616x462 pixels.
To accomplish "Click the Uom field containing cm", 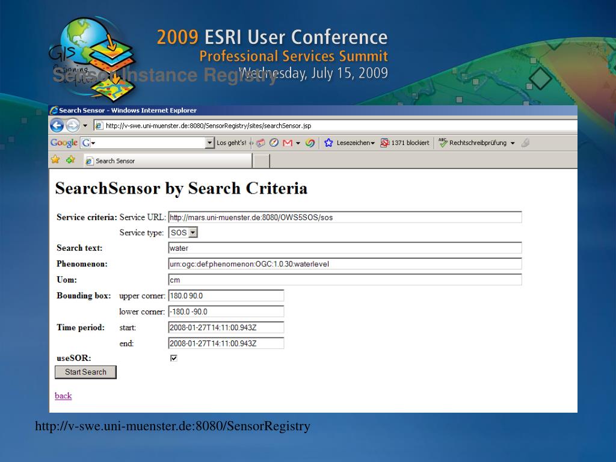I will click(x=345, y=280).
